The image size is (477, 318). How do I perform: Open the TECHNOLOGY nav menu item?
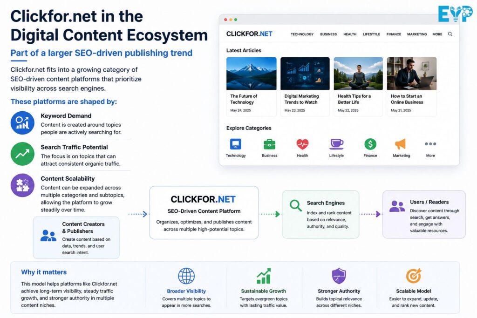point(302,34)
